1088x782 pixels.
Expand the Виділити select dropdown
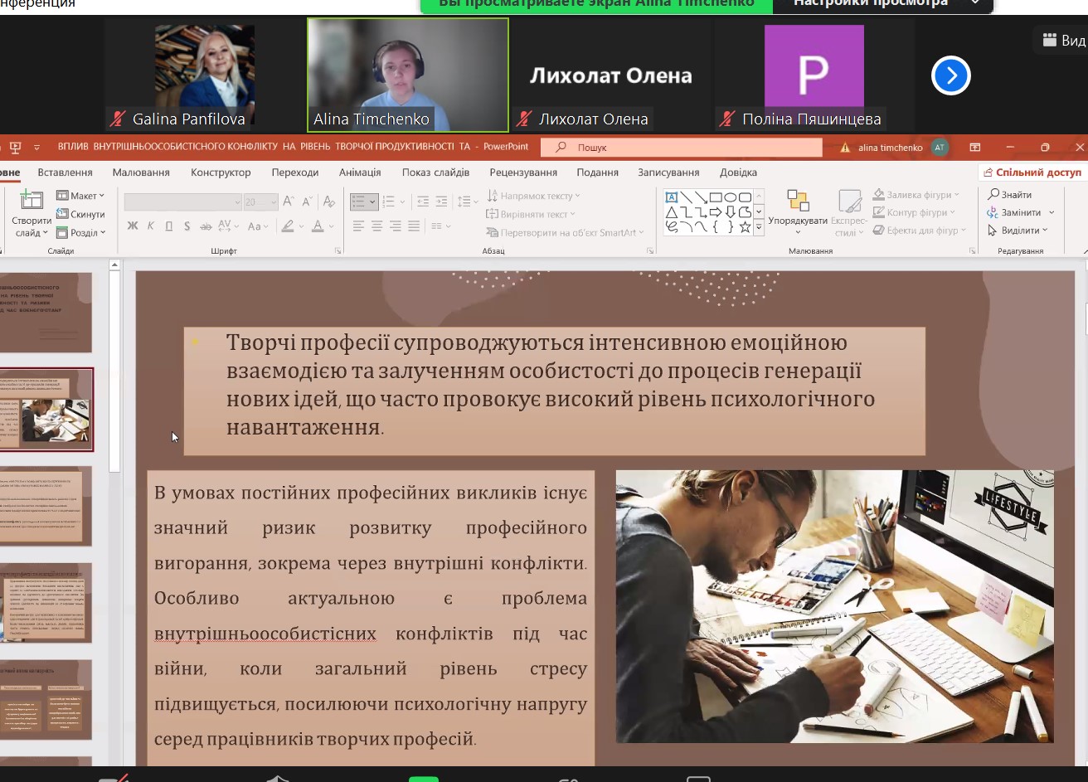[x=1018, y=231]
